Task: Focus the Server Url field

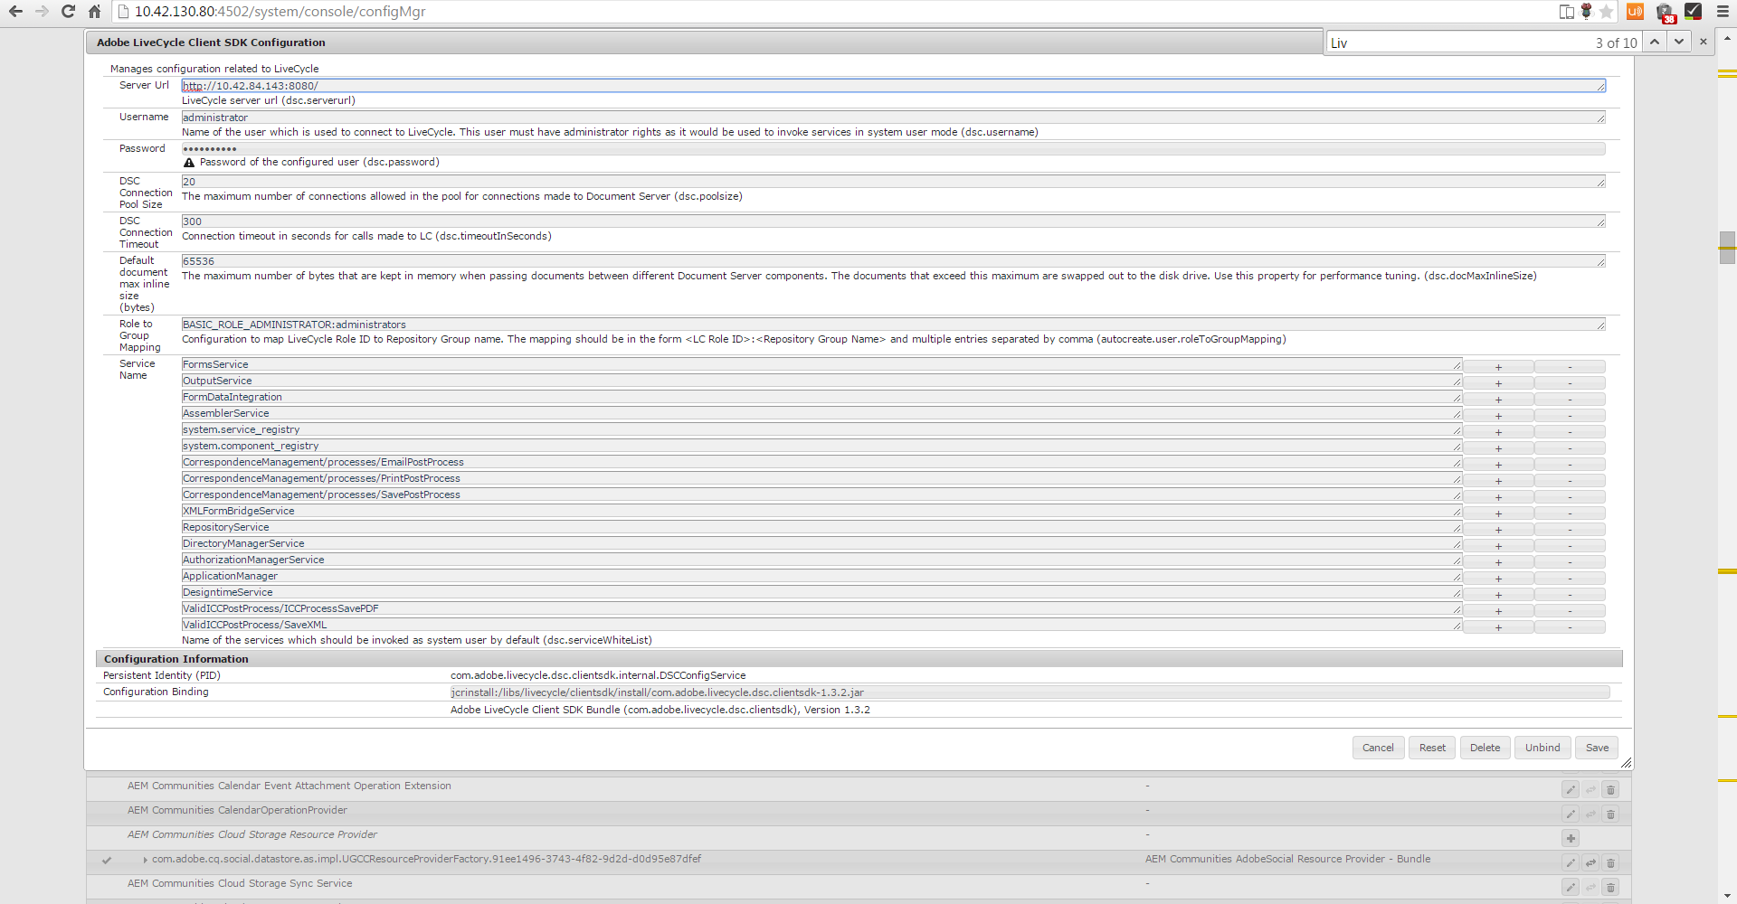Action: coord(894,86)
